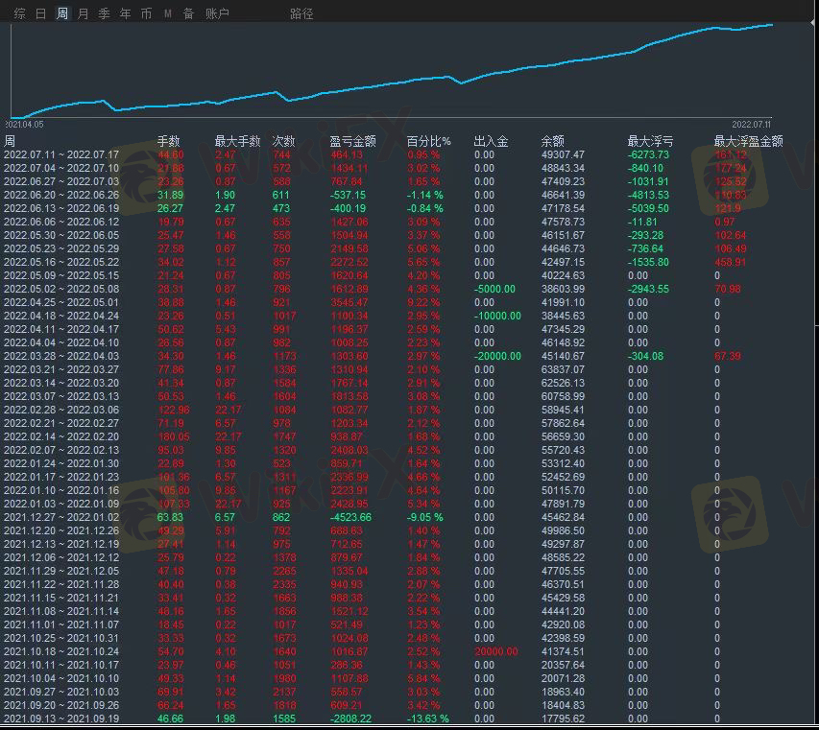
Task: Click the 百分比% column header
Action: [428, 141]
